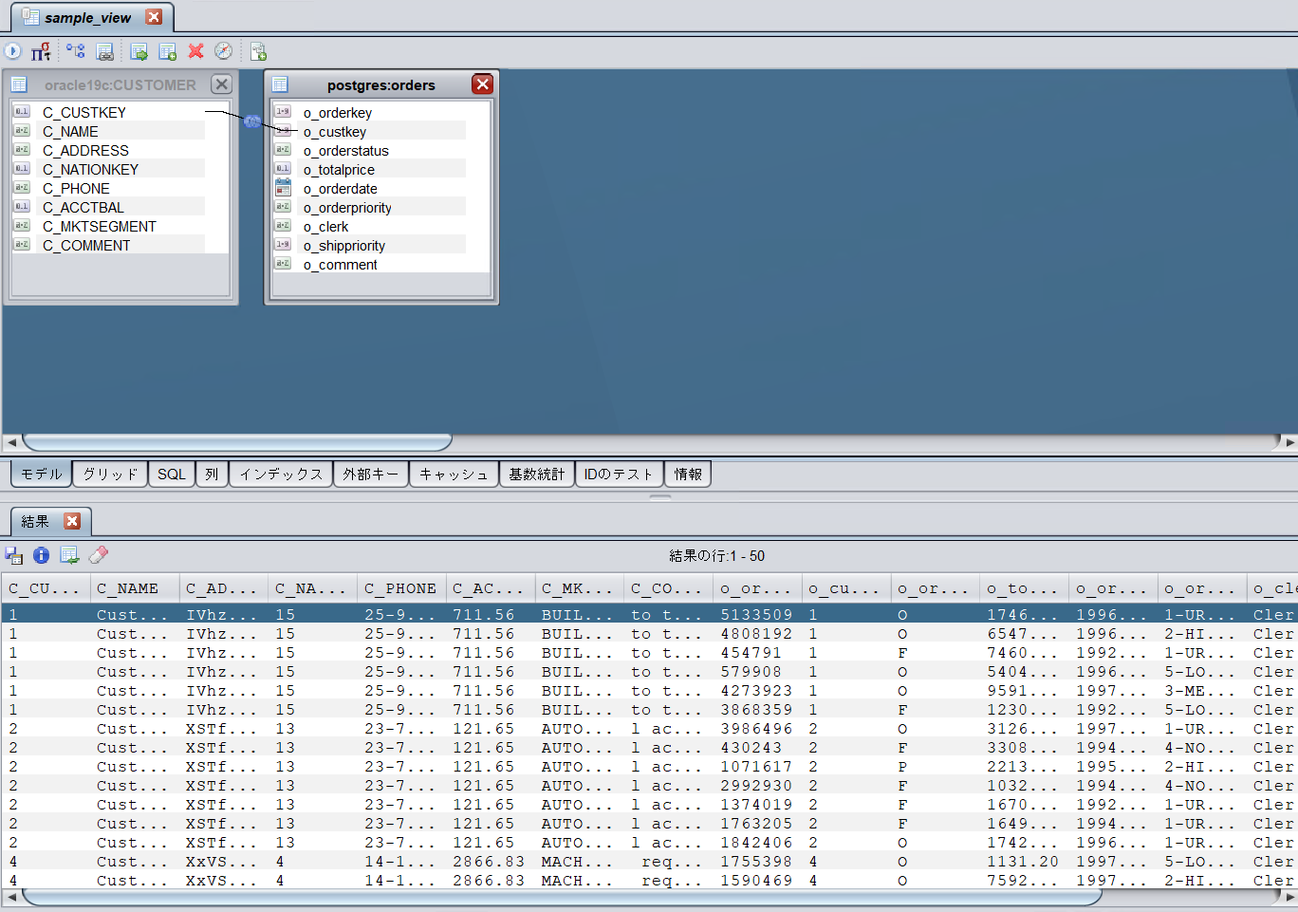
Task: Open the インデックス tab
Action: [281, 474]
